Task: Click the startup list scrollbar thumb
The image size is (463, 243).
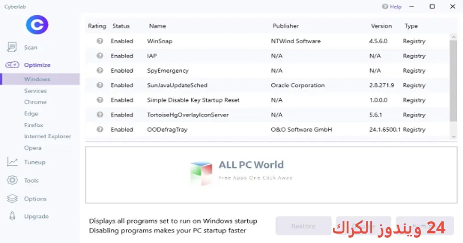Action: [454, 81]
